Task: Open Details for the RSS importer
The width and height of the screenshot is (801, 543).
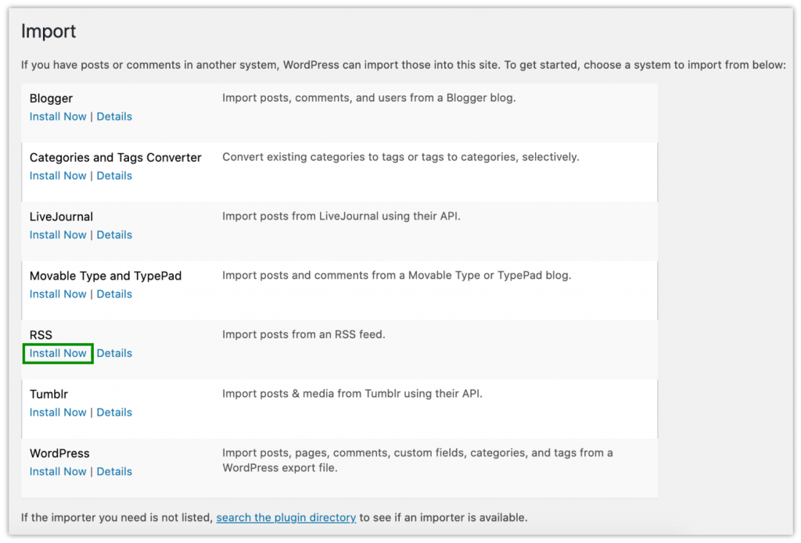Action: 114,353
